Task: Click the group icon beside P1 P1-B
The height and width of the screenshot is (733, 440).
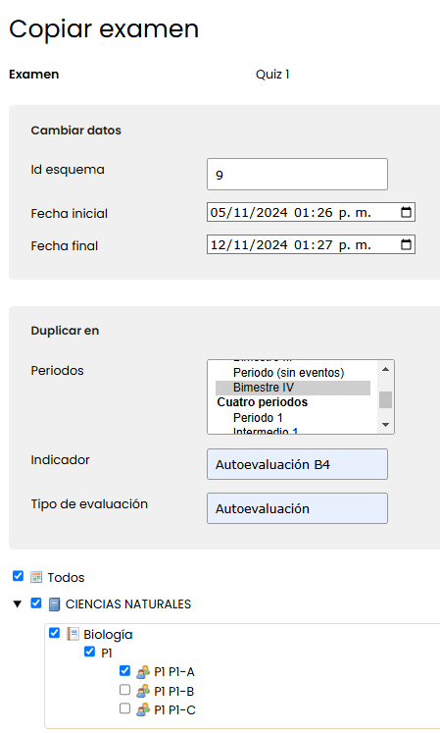Action: pos(143,691)
